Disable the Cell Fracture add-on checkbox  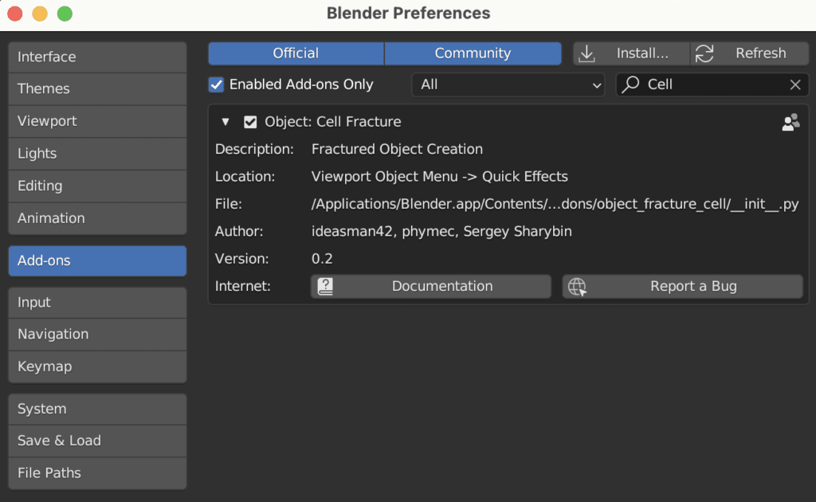(250, 122)
